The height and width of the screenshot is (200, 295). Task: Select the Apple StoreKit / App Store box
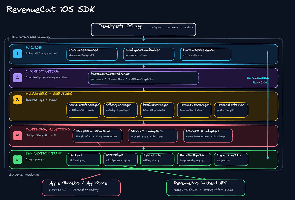(x=81, y=188)
